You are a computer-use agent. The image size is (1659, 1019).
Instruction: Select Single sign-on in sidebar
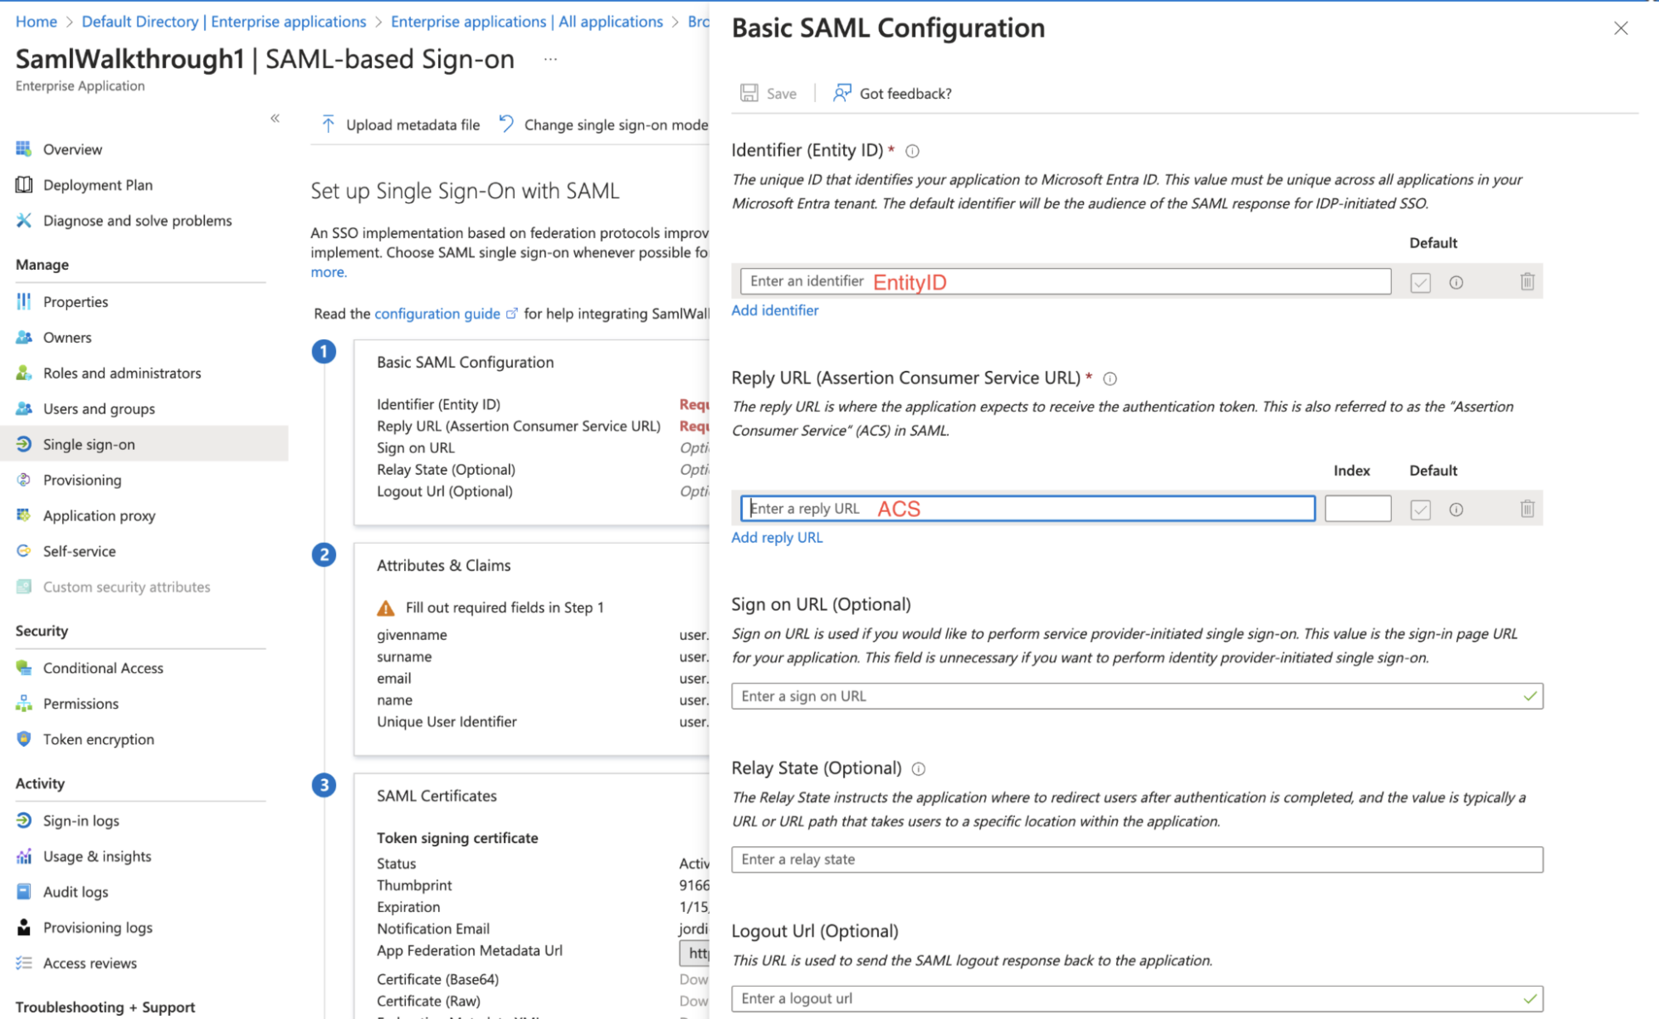coord(144,444)
